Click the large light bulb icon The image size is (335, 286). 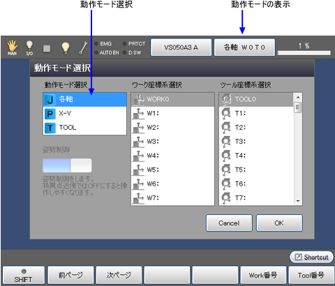[x=66, y=48]
